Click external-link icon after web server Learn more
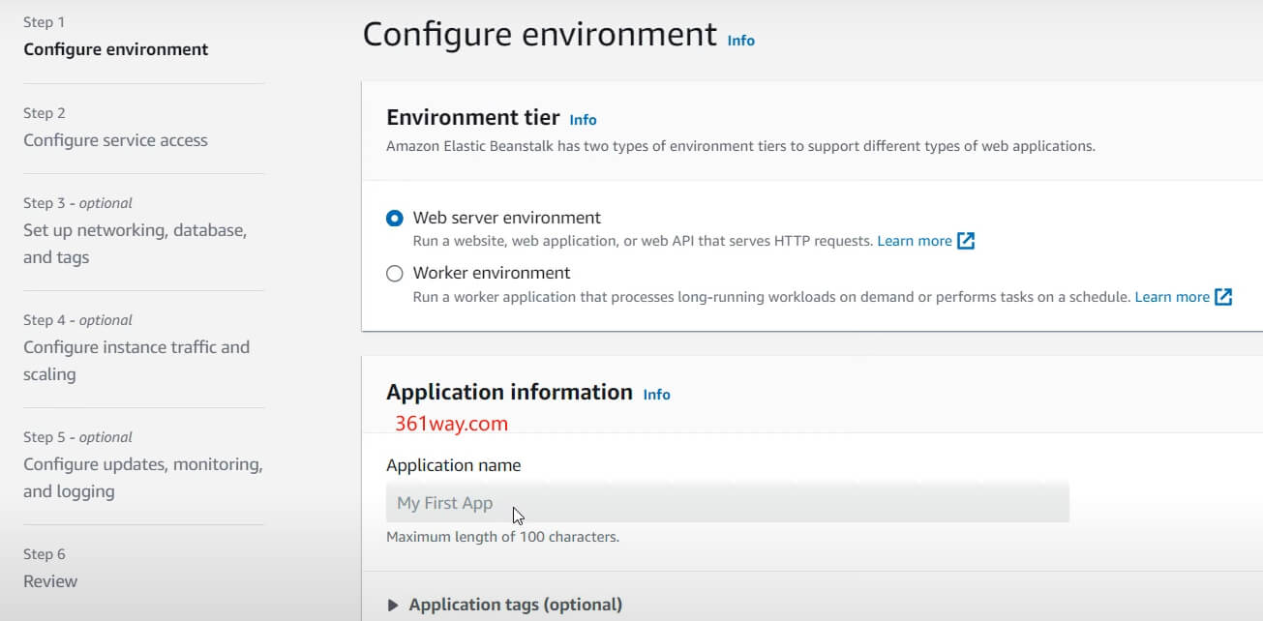Image resolution: width=1263 pixels, height=621 pixels. click(x=966, y=240)
